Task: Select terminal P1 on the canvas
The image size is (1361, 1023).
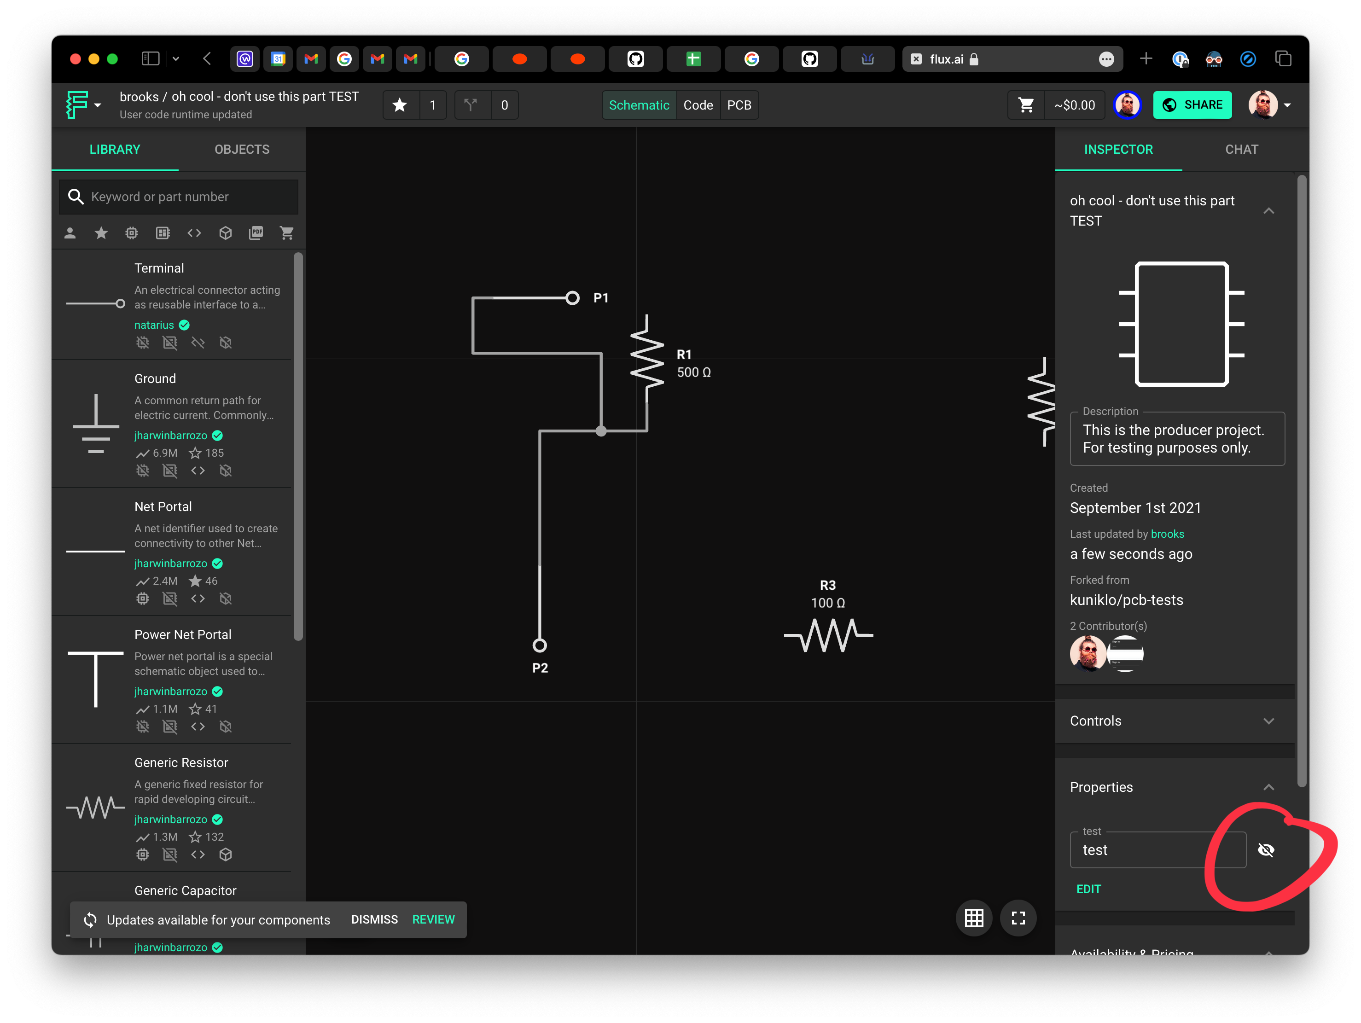Action: tap(572, 298)
